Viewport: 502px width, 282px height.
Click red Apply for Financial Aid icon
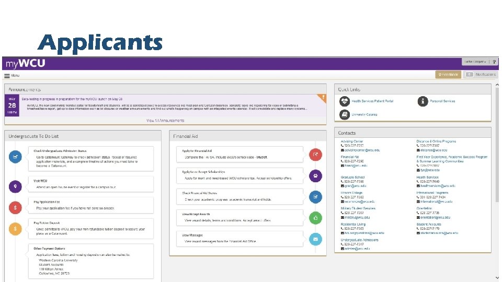(315, 155)
